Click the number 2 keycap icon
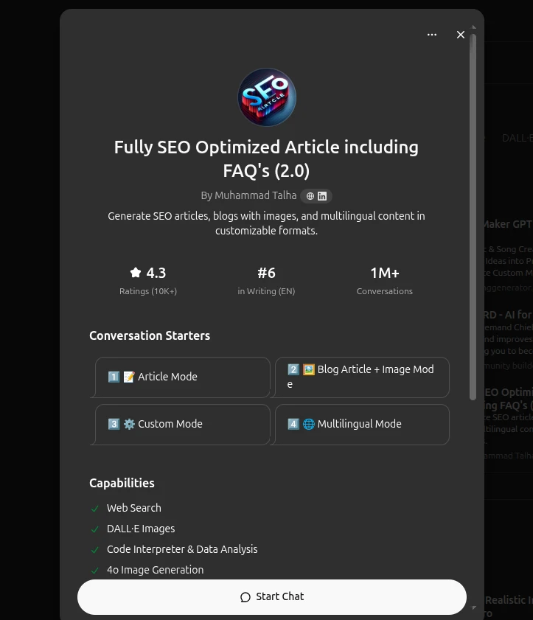This screenshot has height=620, width=533. pyautogui.click(x=293, y=369)
